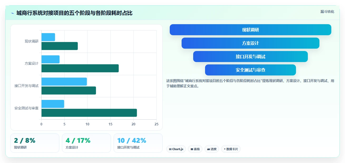Click the 数据卡片 tag chip
The height and width of the screenshot is (163, 345).
[231, 149]
